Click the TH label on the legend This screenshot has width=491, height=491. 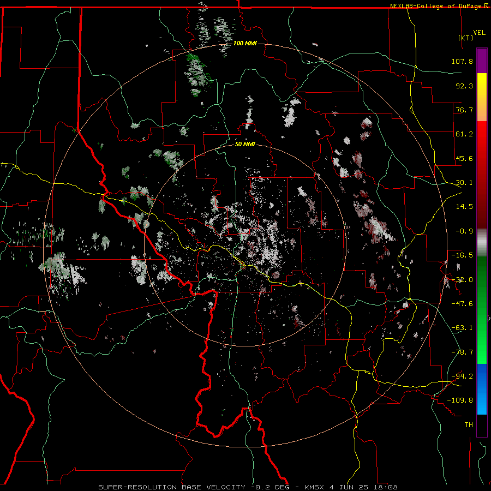click(469, 425)
